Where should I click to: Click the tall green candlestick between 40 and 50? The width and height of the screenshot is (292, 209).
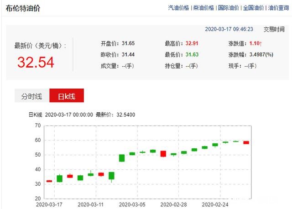pyautogui.click(x=122, y=158)
